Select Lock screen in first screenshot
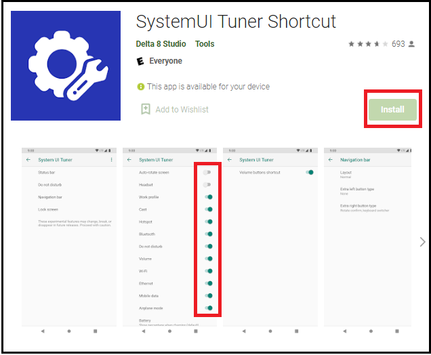 48,209
